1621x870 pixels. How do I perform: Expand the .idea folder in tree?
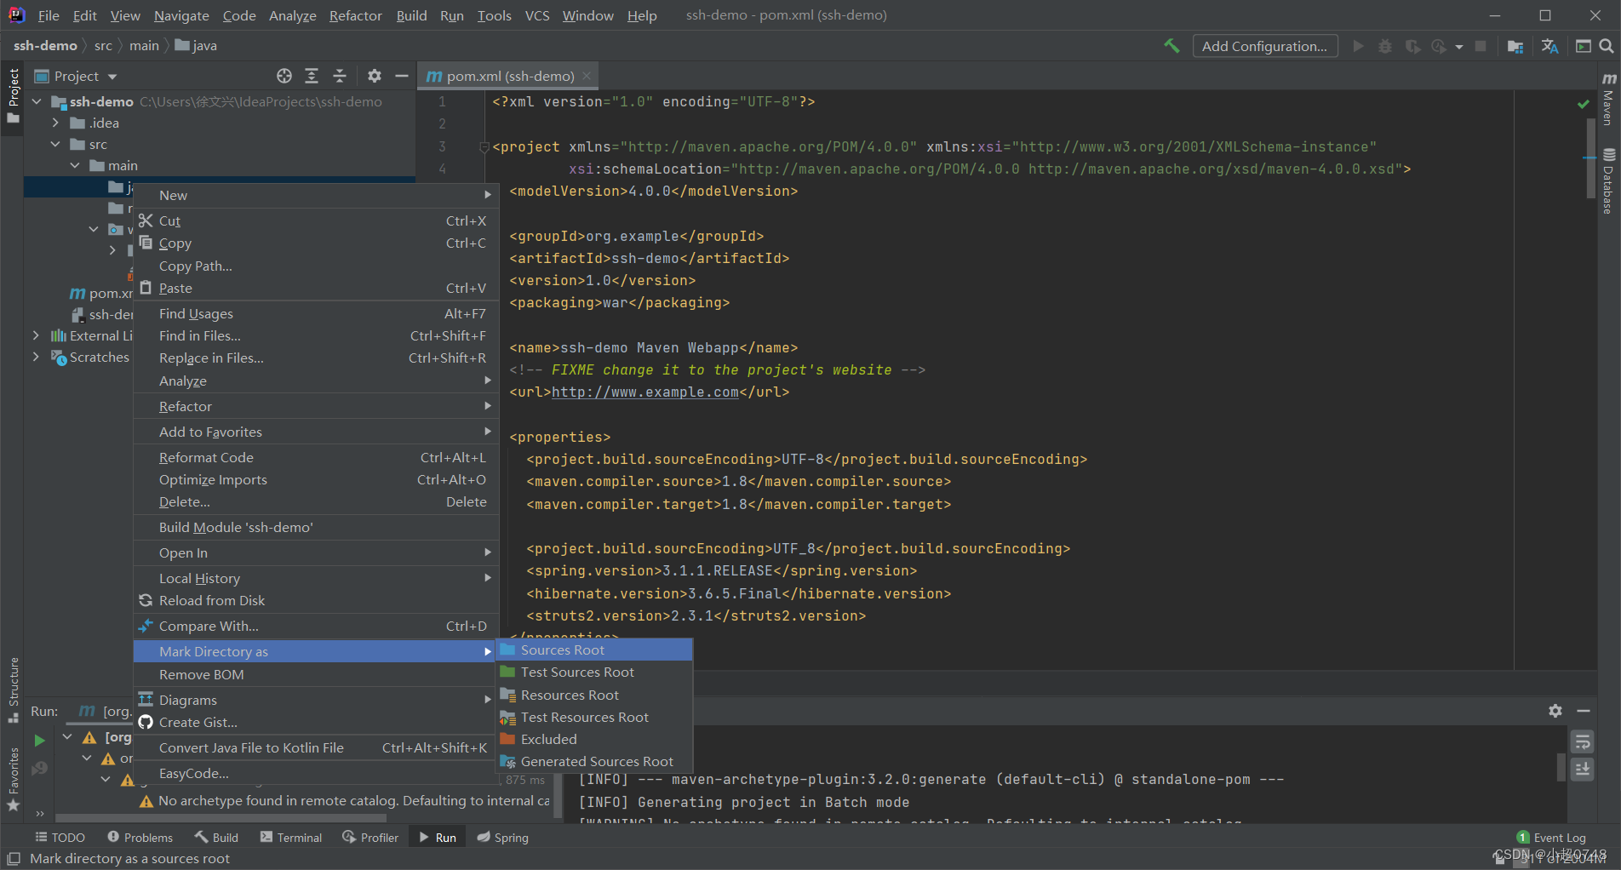55,123
